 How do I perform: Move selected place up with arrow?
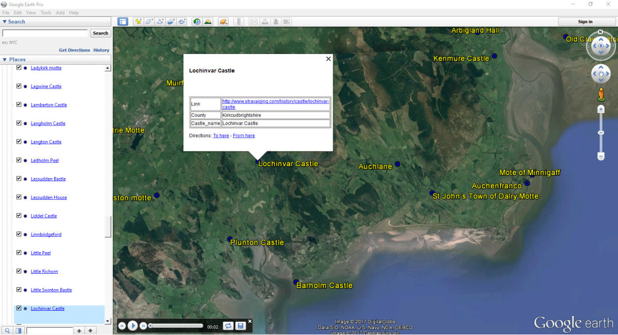point(79,330)
